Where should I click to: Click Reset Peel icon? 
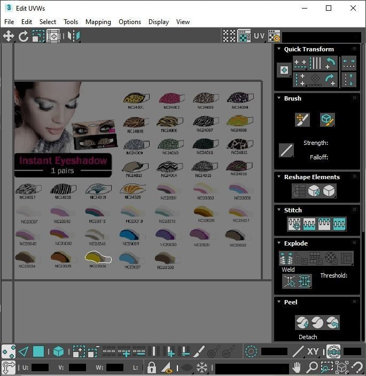point(332,323)
